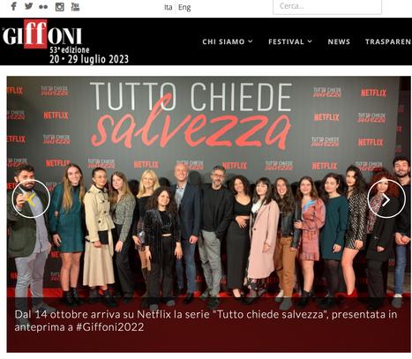412x359 pixels.
Task: Open the Flickr social icon
Action: [43, 7]
